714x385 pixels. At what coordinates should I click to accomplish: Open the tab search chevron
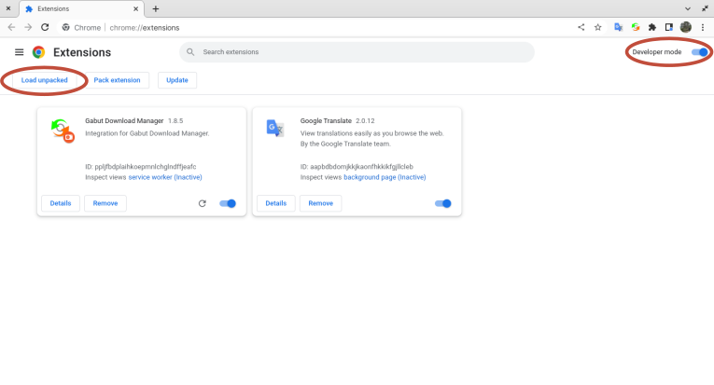(x=688, y=8)
